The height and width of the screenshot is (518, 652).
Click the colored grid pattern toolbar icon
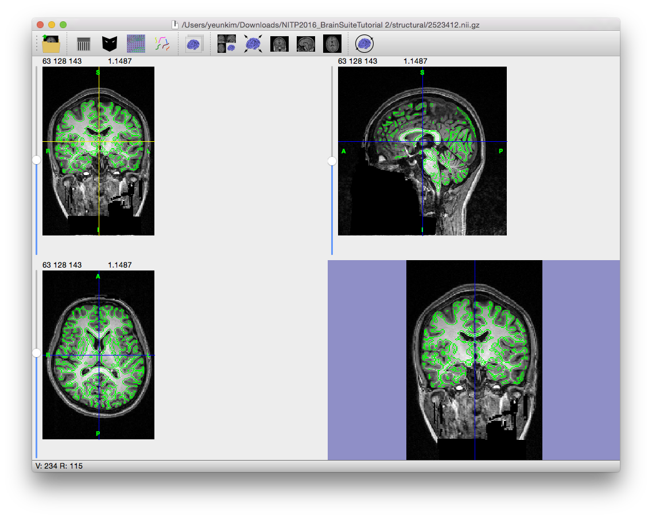tap(136, 44)
